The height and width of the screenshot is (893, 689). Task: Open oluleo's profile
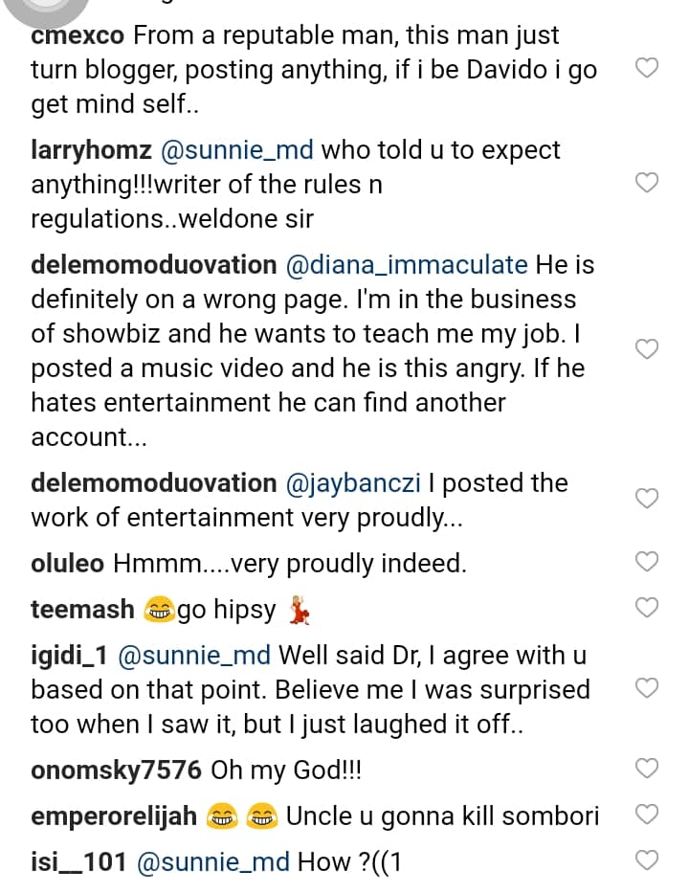68,564
